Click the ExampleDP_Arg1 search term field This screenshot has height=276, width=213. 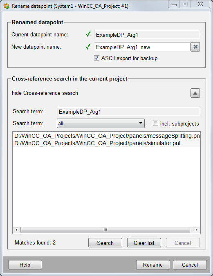pos(129,112)
